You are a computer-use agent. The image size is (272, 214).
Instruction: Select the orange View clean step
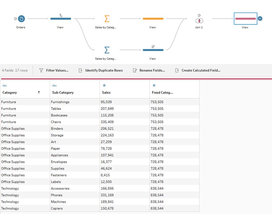point(153,19)
